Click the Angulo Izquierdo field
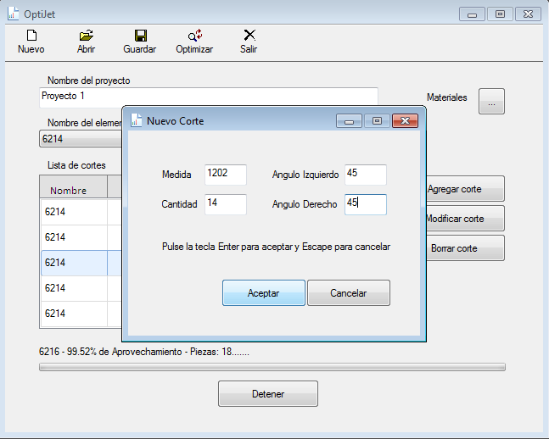 tap(366, 175)
